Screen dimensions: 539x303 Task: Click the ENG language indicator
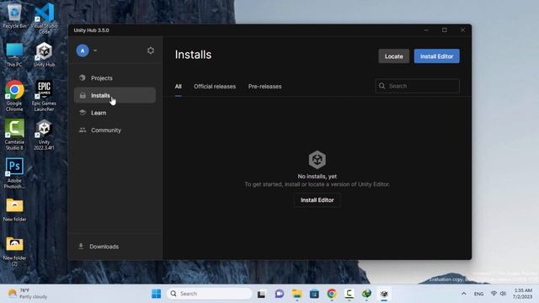click(478, 294)
